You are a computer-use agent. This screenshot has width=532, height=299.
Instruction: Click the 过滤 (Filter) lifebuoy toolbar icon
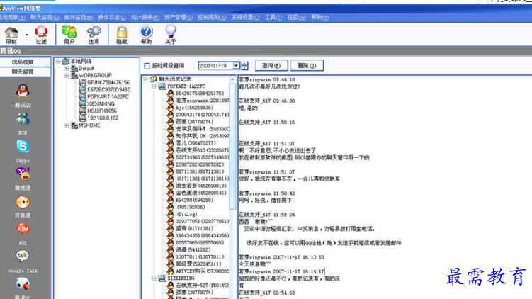click(x=41, y=32)
